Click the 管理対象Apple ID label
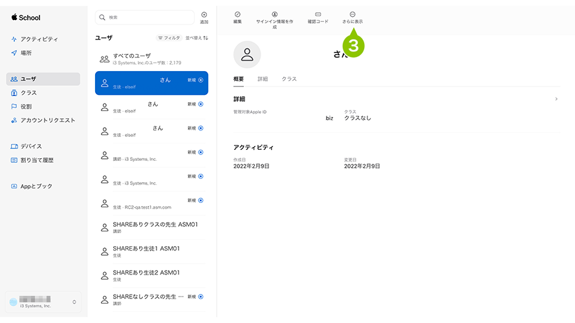This screenshot has width=575, height=323. click(x=250, y=112)
